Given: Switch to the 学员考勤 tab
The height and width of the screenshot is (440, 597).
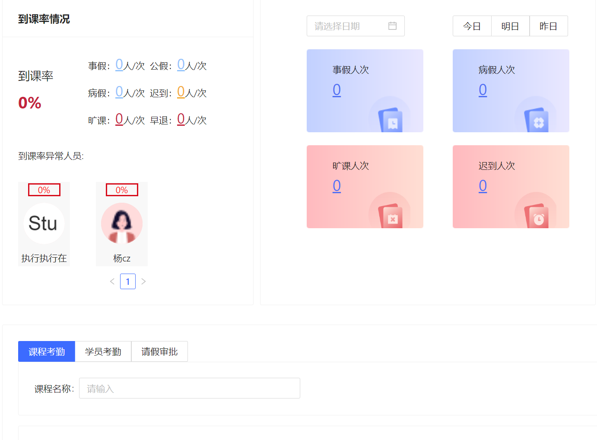Looking at the screenshot, I should point(103,351).
